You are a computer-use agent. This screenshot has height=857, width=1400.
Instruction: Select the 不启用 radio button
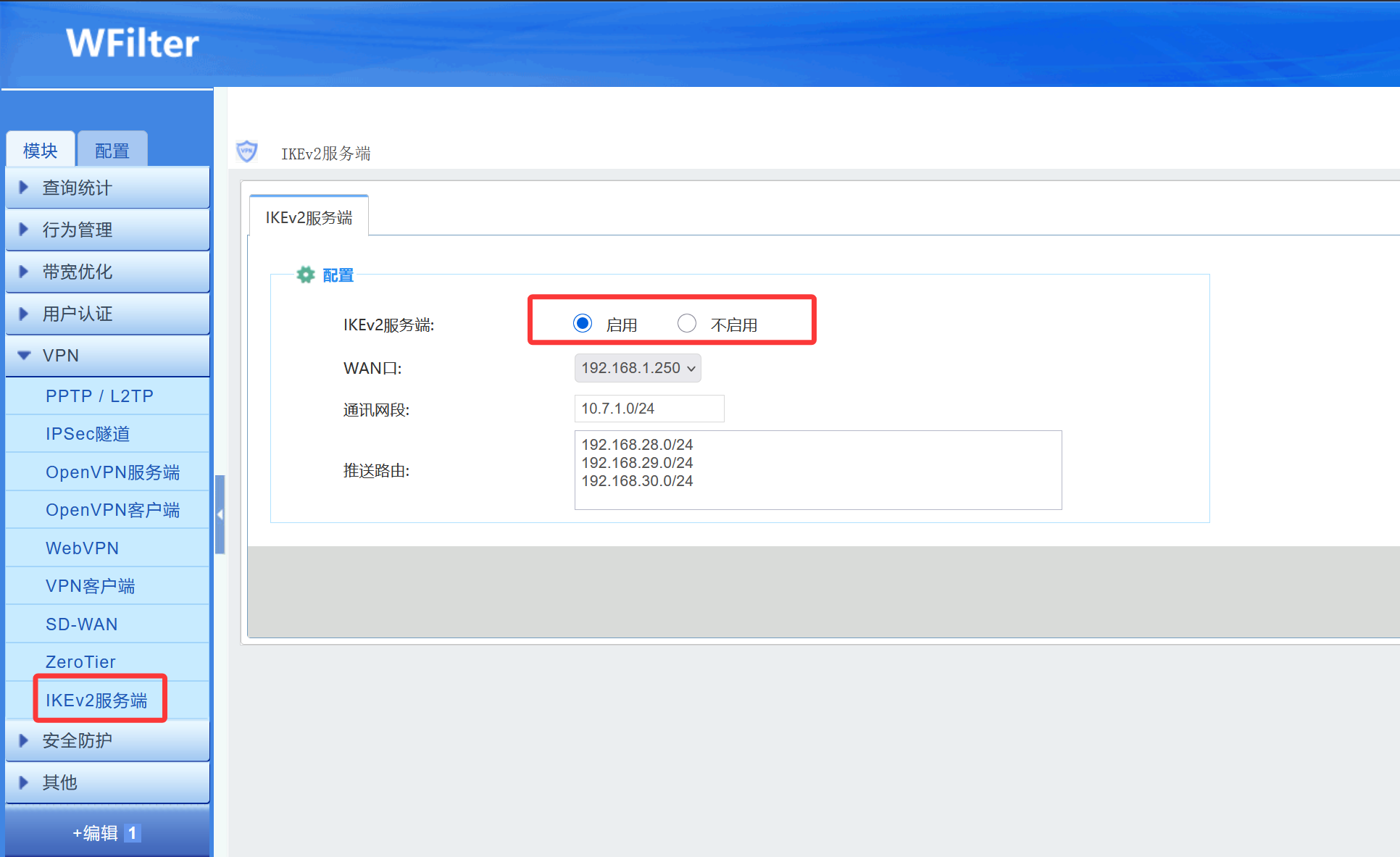pyautogui.click(x=687, y=323)
